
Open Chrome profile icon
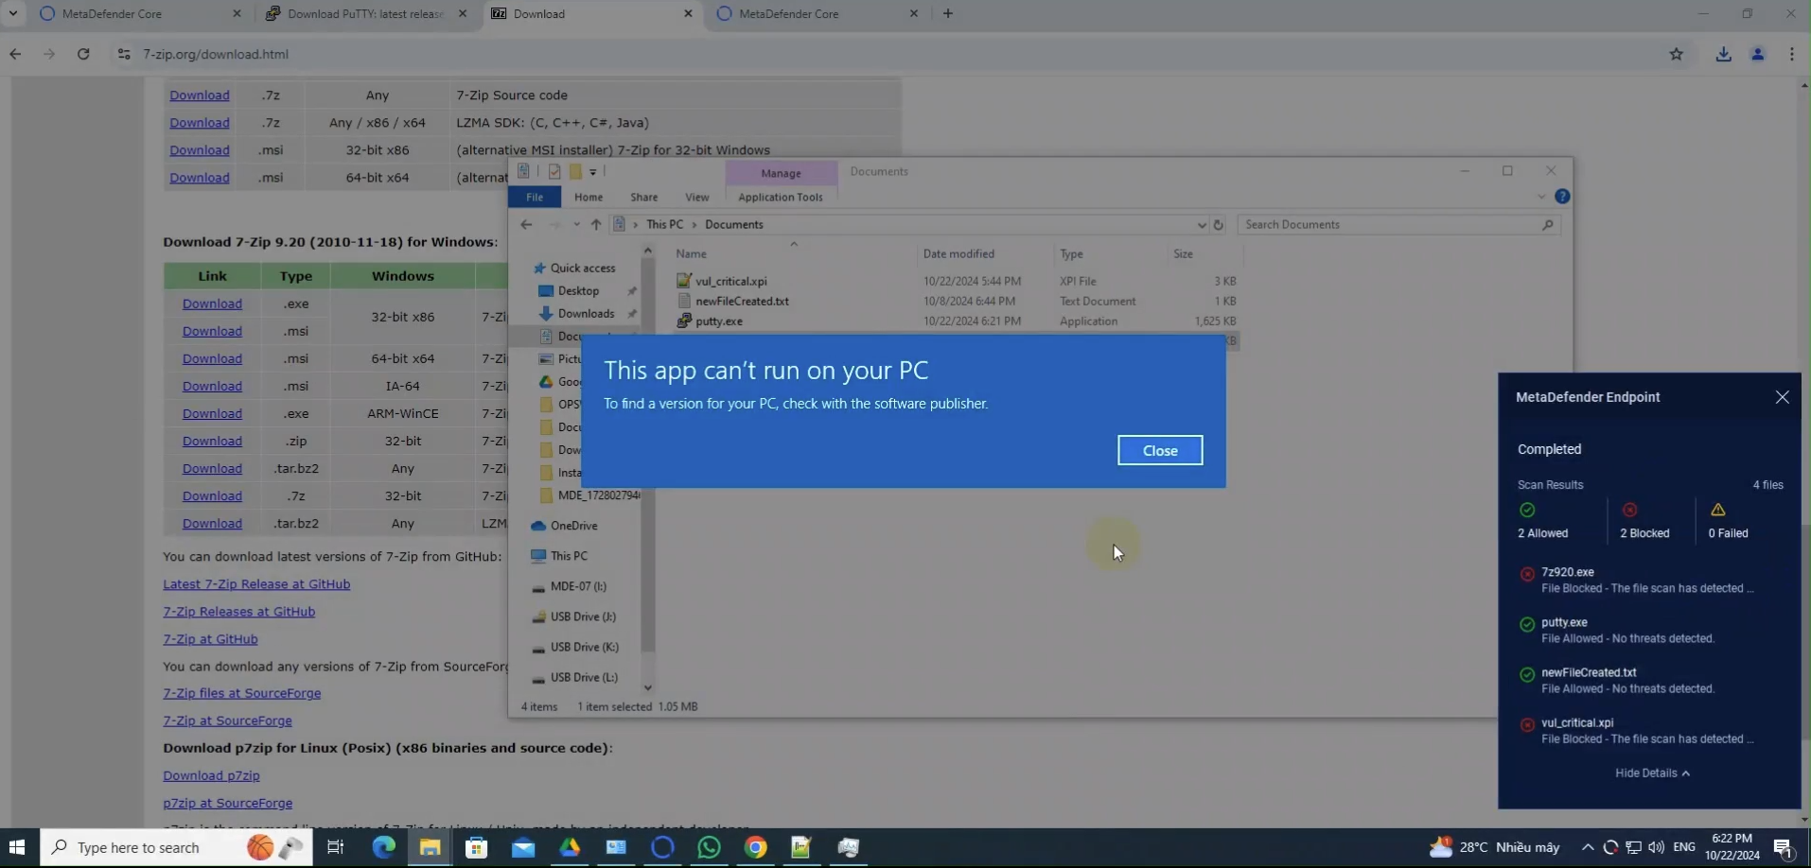click(x=1757, y=54)
